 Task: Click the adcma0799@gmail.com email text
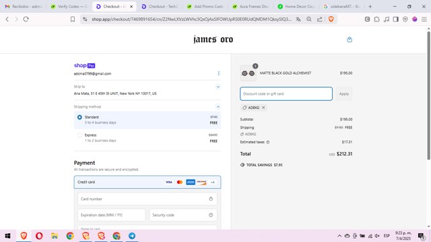pos(93,74)
